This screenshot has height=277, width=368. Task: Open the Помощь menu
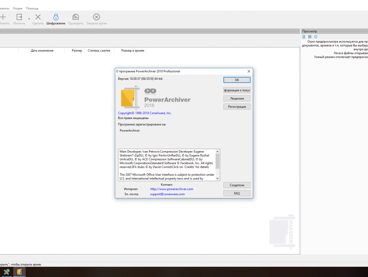tap(32, 8)
